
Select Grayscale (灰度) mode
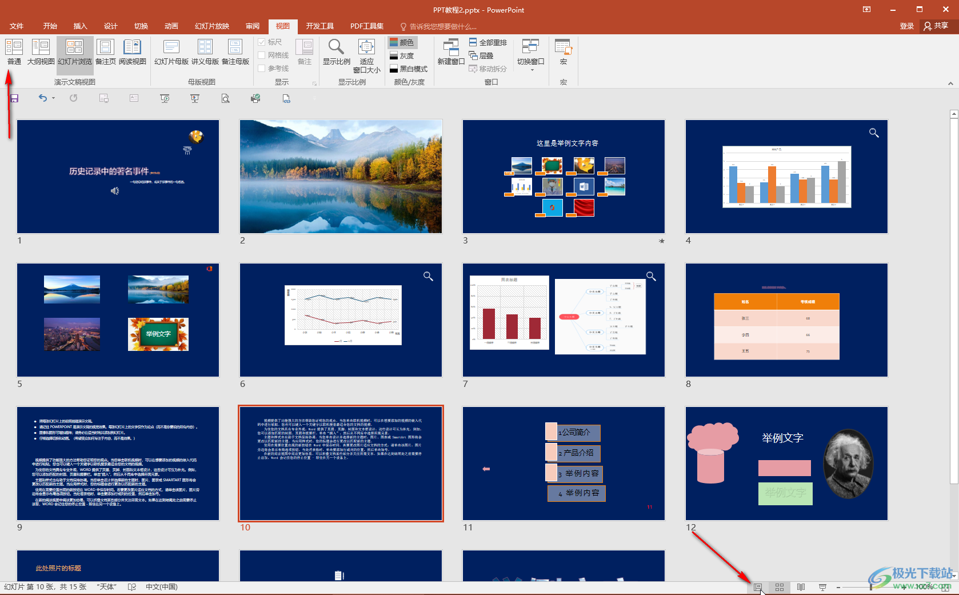(x=402, y=55)
